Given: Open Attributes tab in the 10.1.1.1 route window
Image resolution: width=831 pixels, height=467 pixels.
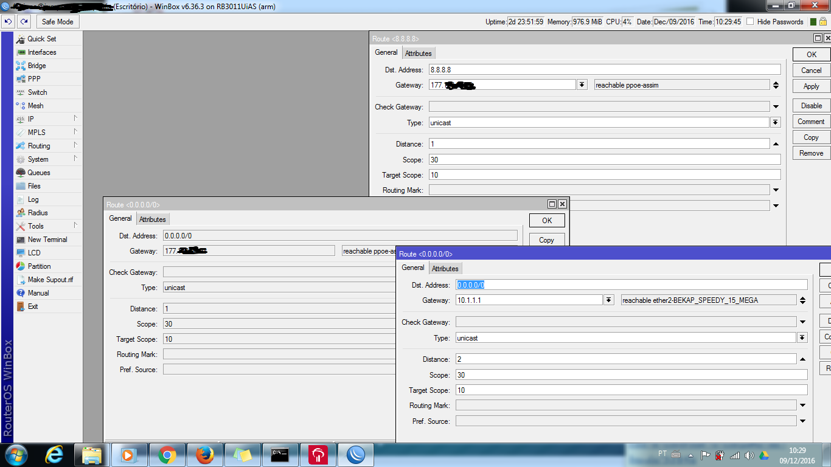Looking at the screenshot, I should click(x=445, y=269).
